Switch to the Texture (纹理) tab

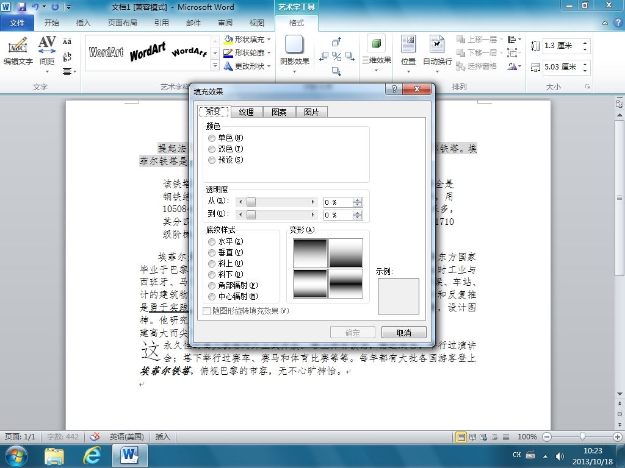(x=247, y=112)
